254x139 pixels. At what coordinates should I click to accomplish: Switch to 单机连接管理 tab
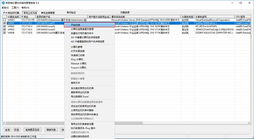[48, 13]
